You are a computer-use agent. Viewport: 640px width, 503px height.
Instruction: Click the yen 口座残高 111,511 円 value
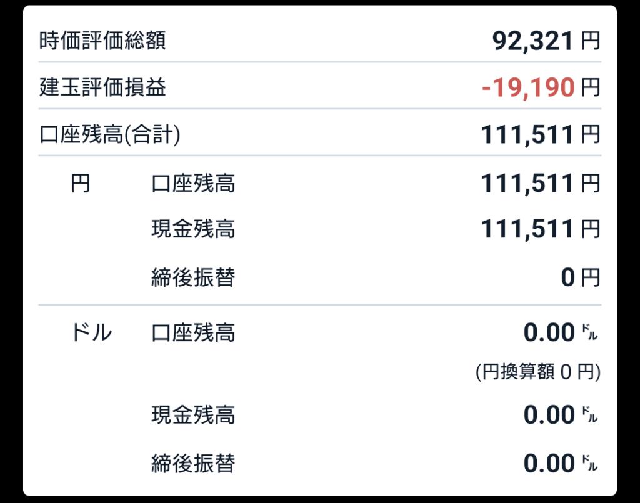[541, 184]
